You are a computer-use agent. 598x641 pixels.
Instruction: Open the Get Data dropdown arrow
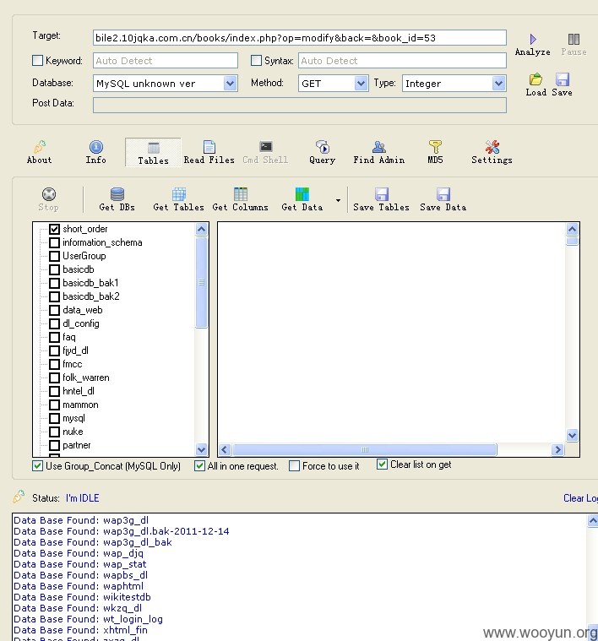[338, 200]
